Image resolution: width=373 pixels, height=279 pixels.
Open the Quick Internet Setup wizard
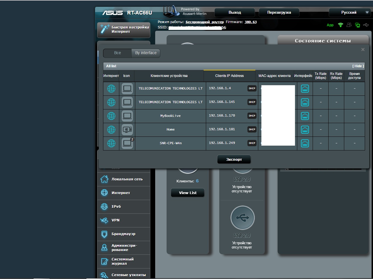[124, 30]
